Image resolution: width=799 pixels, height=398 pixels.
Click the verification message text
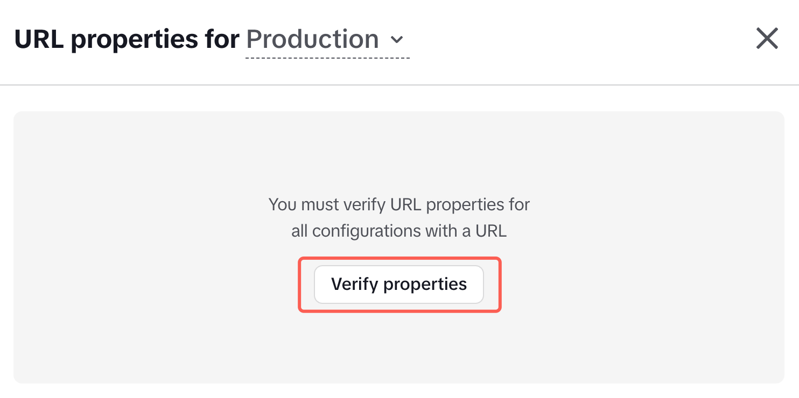coord(398,217)
